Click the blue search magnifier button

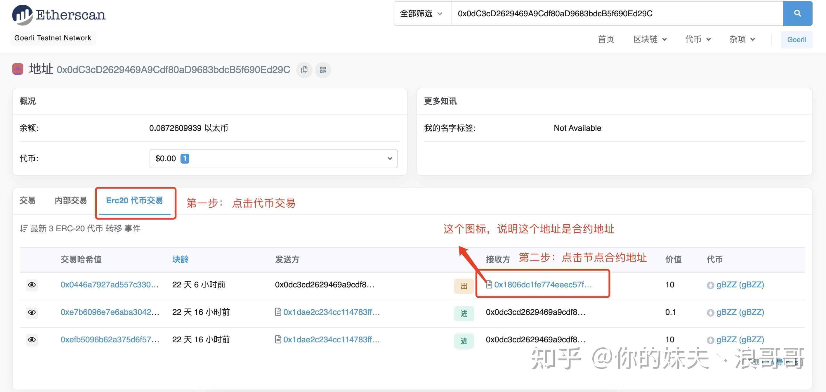(x=797, y=13)
